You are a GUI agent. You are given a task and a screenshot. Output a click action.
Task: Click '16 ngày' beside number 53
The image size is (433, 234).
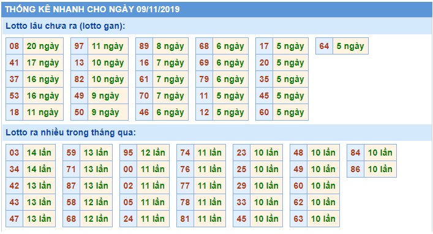[43, 96]
